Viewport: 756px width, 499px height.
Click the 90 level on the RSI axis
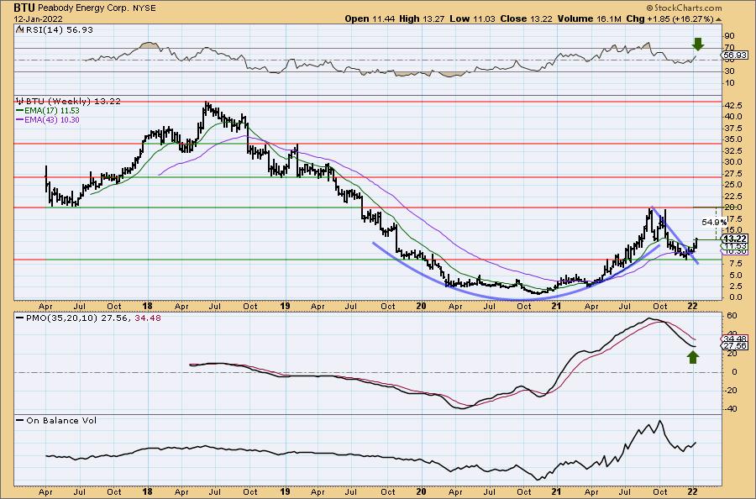coord(729,36)
